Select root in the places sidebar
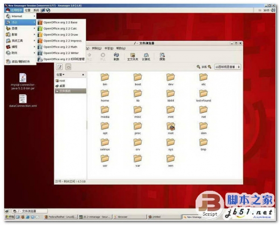The image size is (280, 225). pos(70,81)
